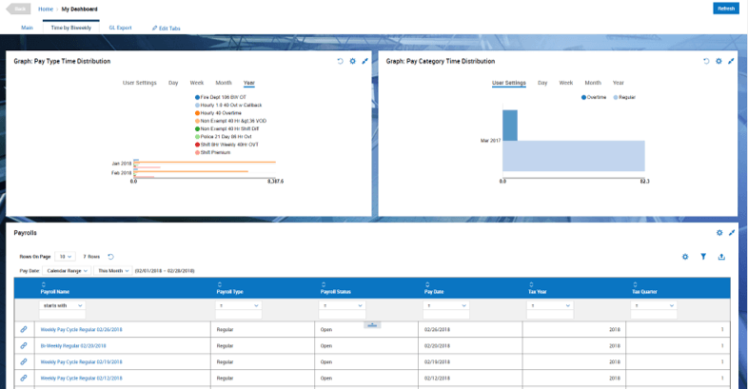Collapse the filter row using center handle
Viewport: 748px width, 389px height.
tap(372, 324)
